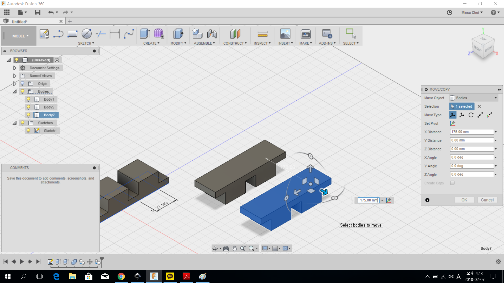Play the design timeline
The height and width of the screenshot is (283, 504).
pos(22,262)
